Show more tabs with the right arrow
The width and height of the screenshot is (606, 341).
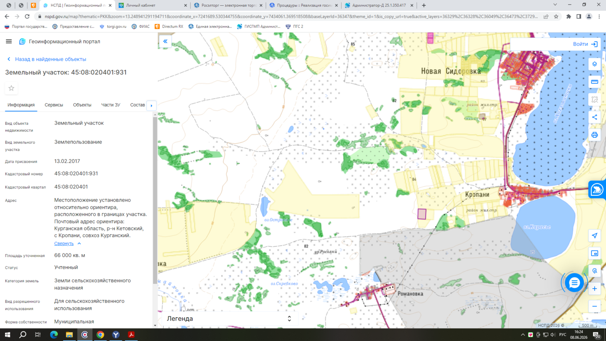tap(151, 106)
